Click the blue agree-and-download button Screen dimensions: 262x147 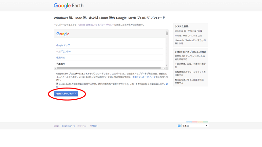(x=66, y=94)
